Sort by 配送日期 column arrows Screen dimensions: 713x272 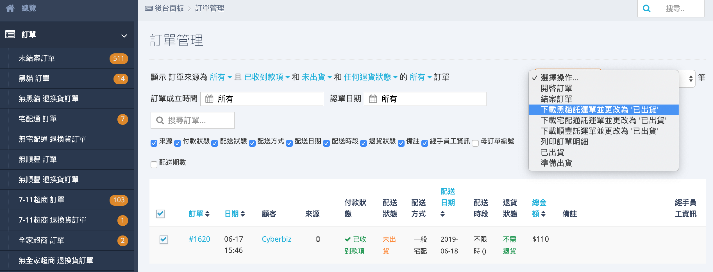click(442, 214)
